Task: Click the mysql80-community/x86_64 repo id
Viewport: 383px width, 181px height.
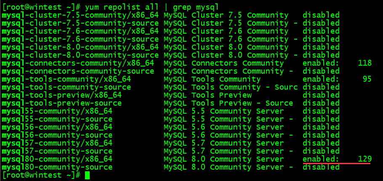Action: pyautogui.click(x=57, y=159)
